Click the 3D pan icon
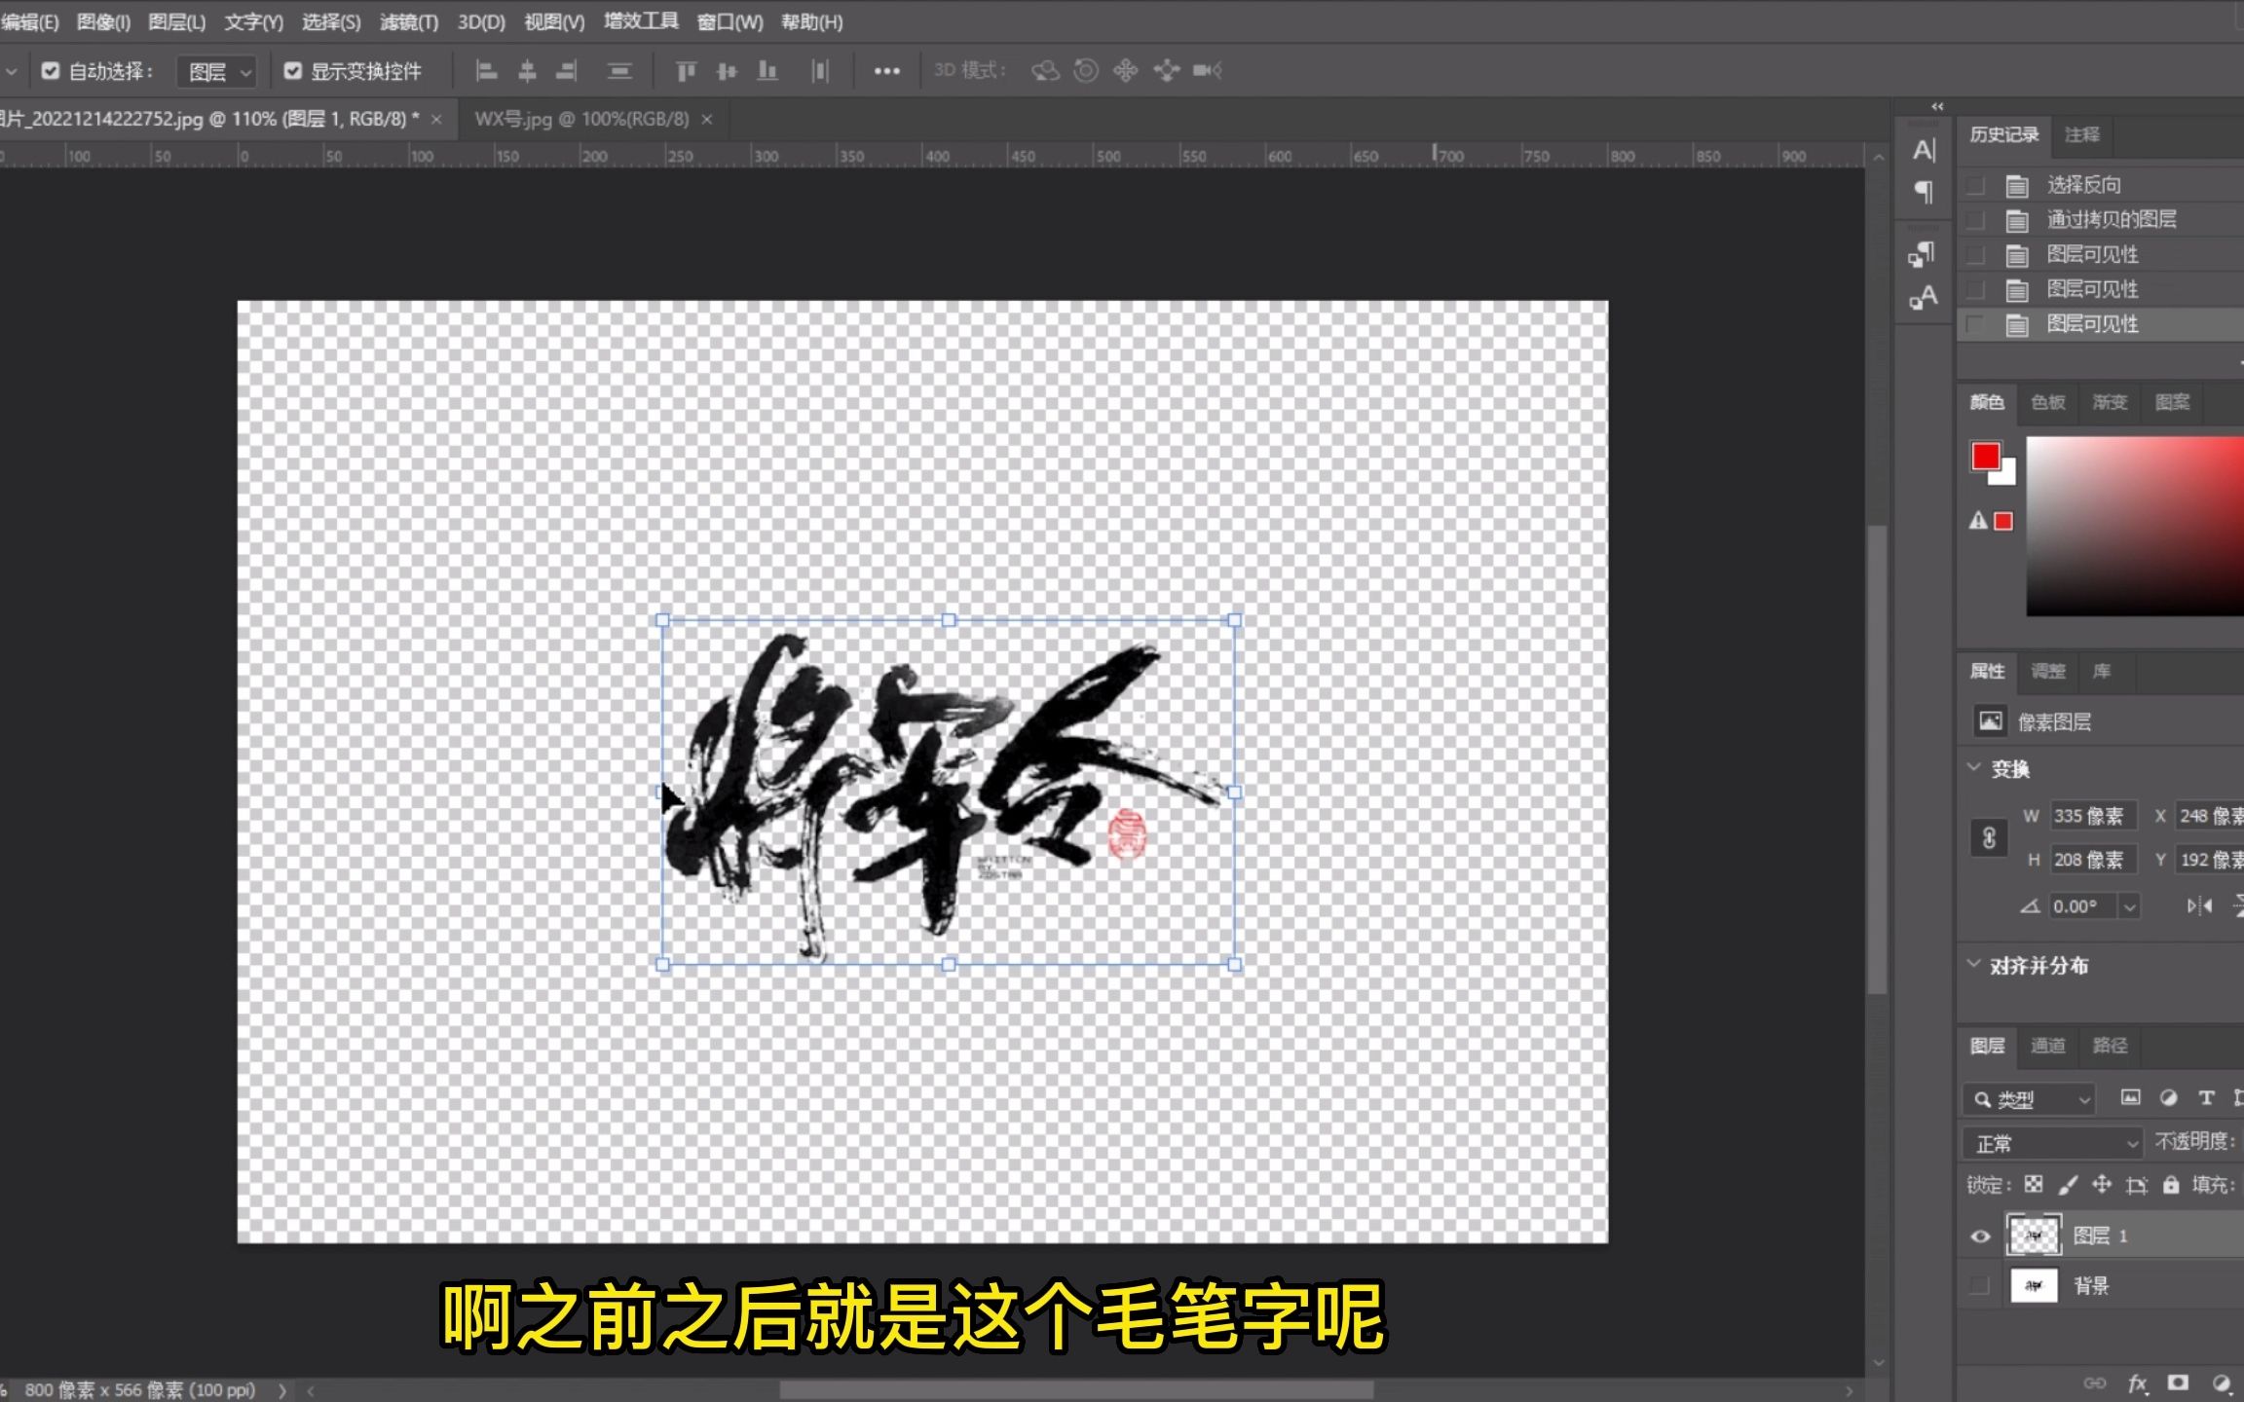 click(1126, 71)
